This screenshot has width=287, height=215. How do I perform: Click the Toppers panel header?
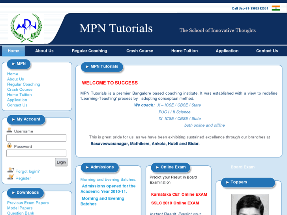pyautogui.click(x=248, y=182)
